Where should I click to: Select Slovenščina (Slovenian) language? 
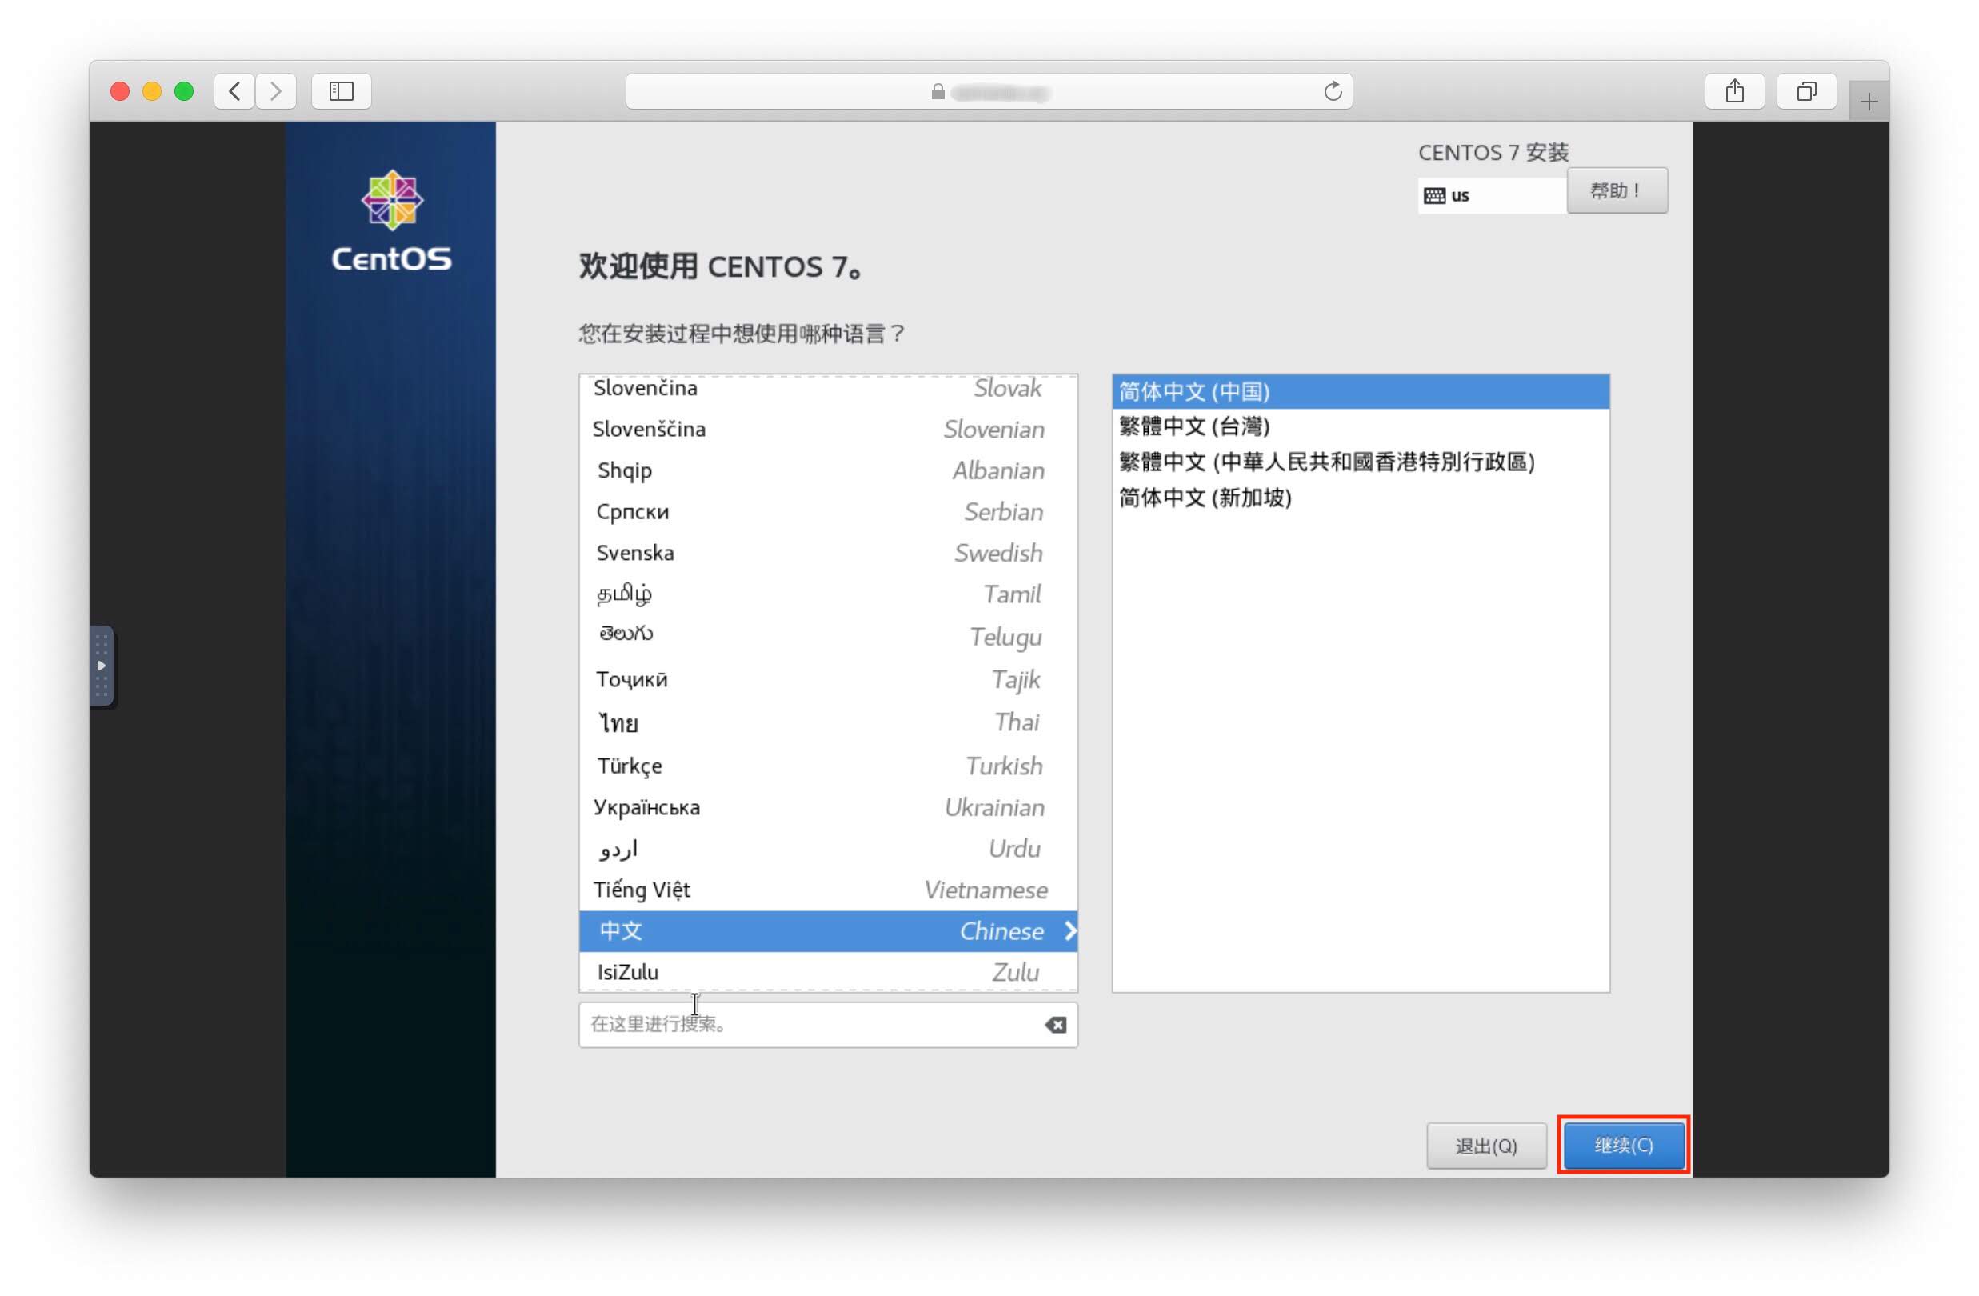coord(828,430)
